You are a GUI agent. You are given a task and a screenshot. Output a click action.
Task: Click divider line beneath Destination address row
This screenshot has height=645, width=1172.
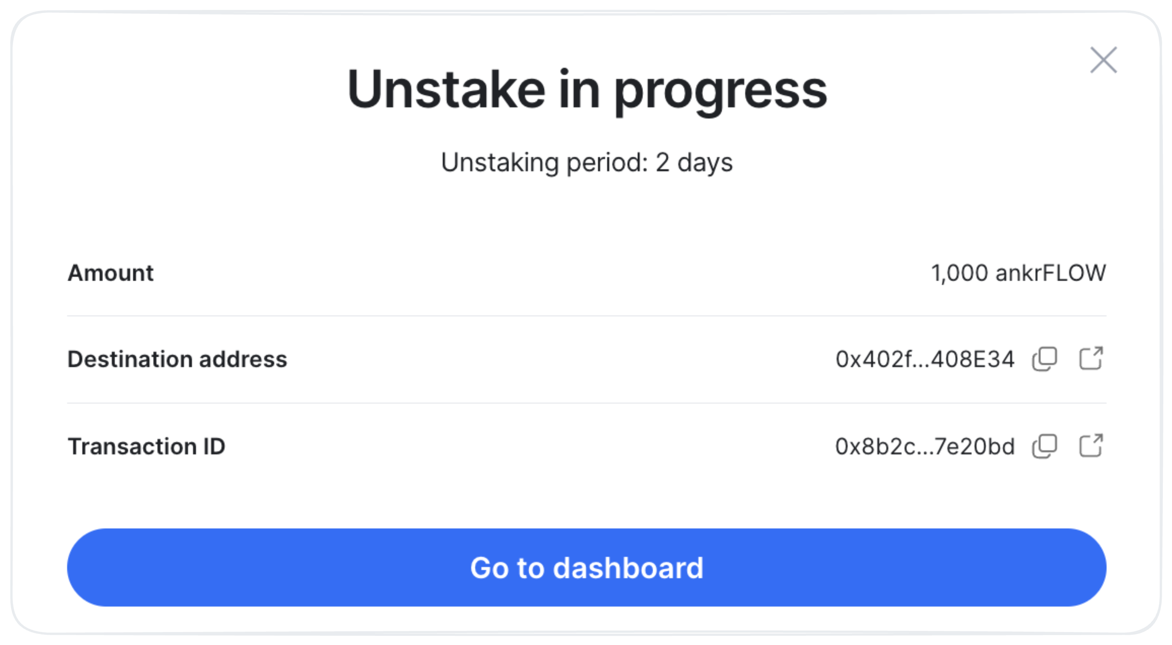pos(587,403)
